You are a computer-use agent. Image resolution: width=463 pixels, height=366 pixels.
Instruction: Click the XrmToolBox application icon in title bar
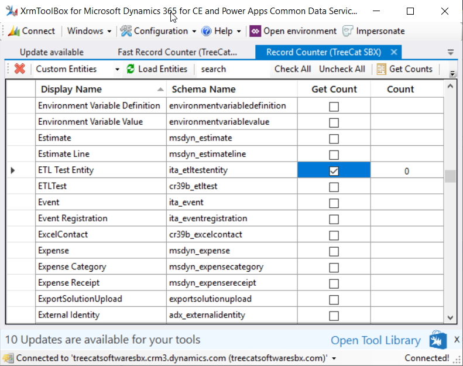12,11
